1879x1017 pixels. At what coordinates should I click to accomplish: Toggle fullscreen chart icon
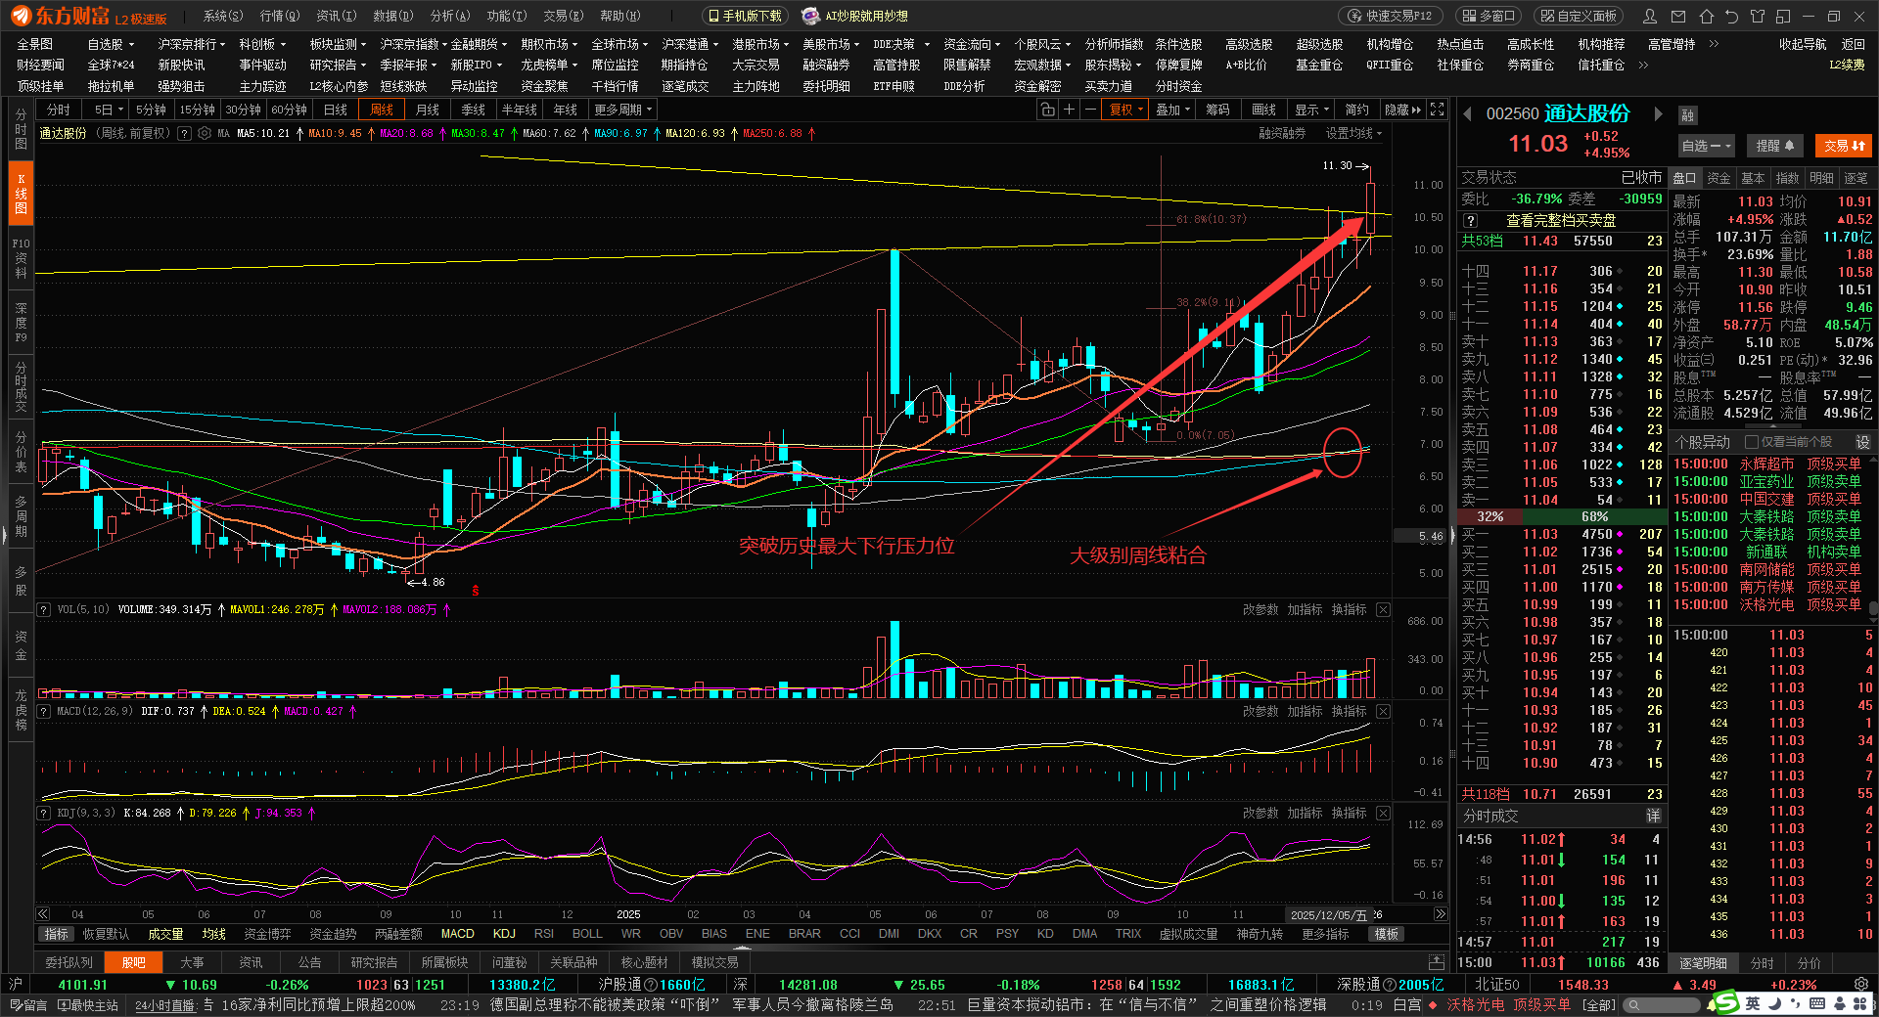(1437, 110)
